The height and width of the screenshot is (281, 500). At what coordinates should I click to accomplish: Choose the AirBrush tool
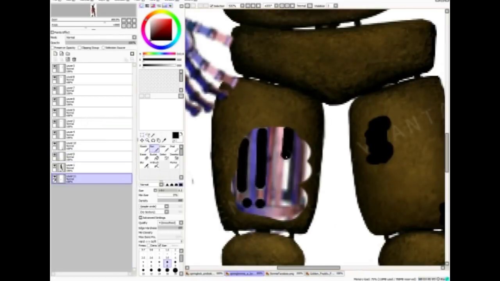[x=154, y=165]
